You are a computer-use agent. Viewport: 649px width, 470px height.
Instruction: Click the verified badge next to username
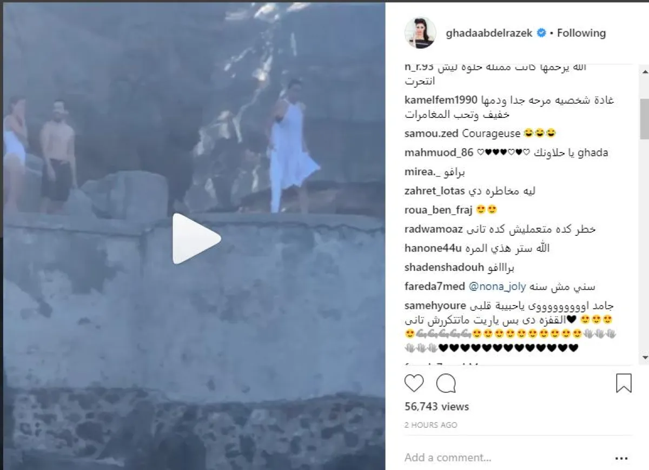pyautogui.click(x=541, y=33)
